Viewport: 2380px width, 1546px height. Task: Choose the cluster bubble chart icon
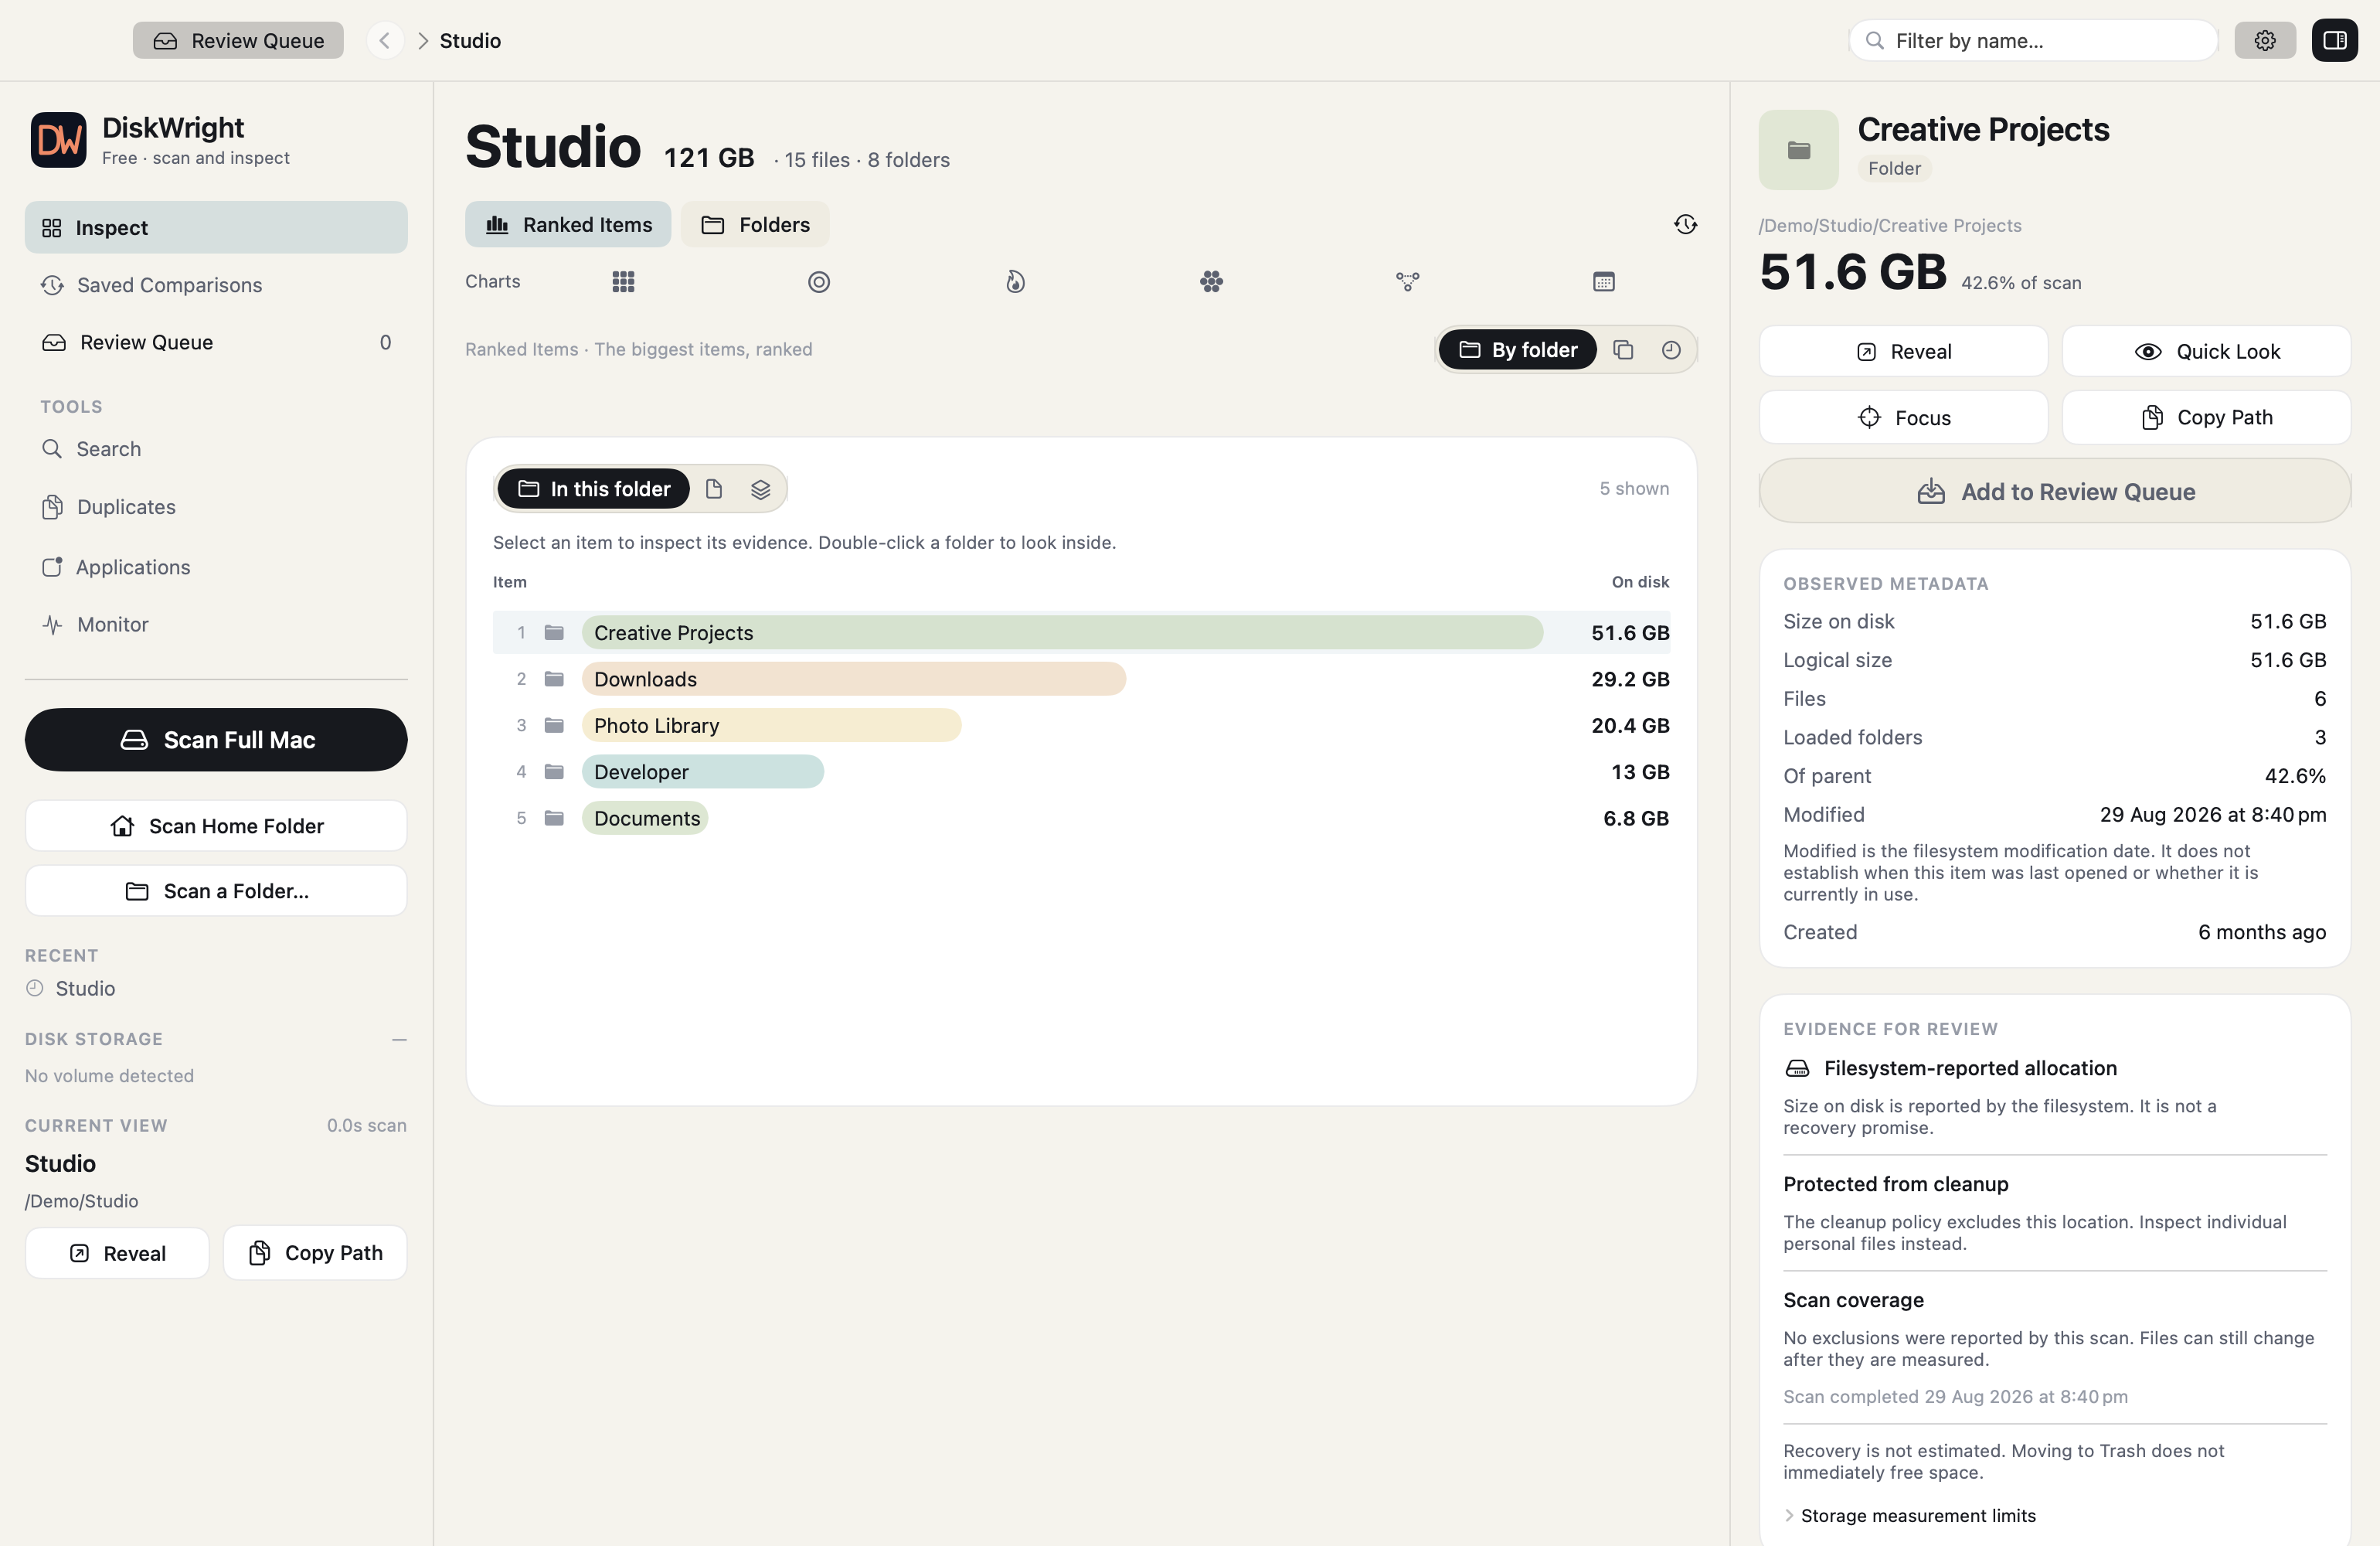pos(1211,281)
